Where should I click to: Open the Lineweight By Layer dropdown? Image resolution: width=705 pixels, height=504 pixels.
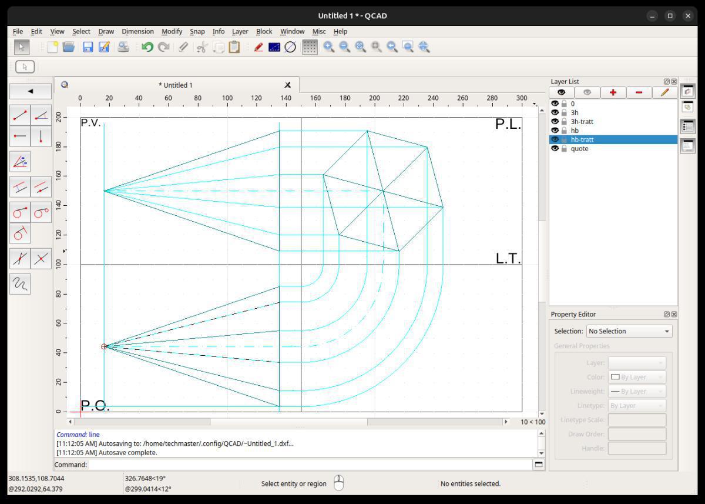[636, 391]
